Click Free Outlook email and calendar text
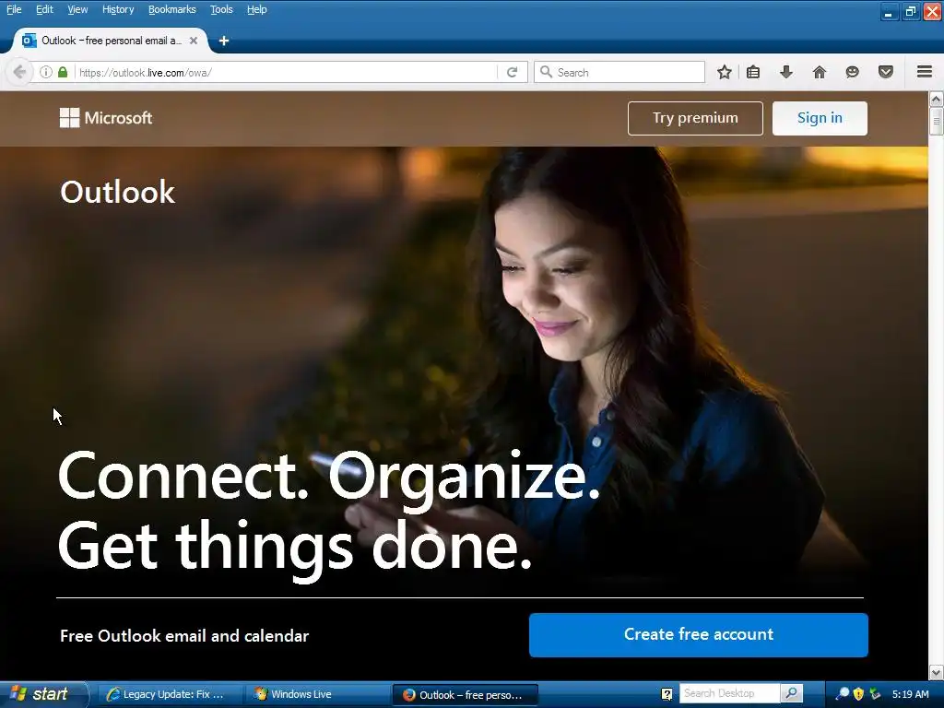Screen dimensions: 944x708 pos(184,636)
